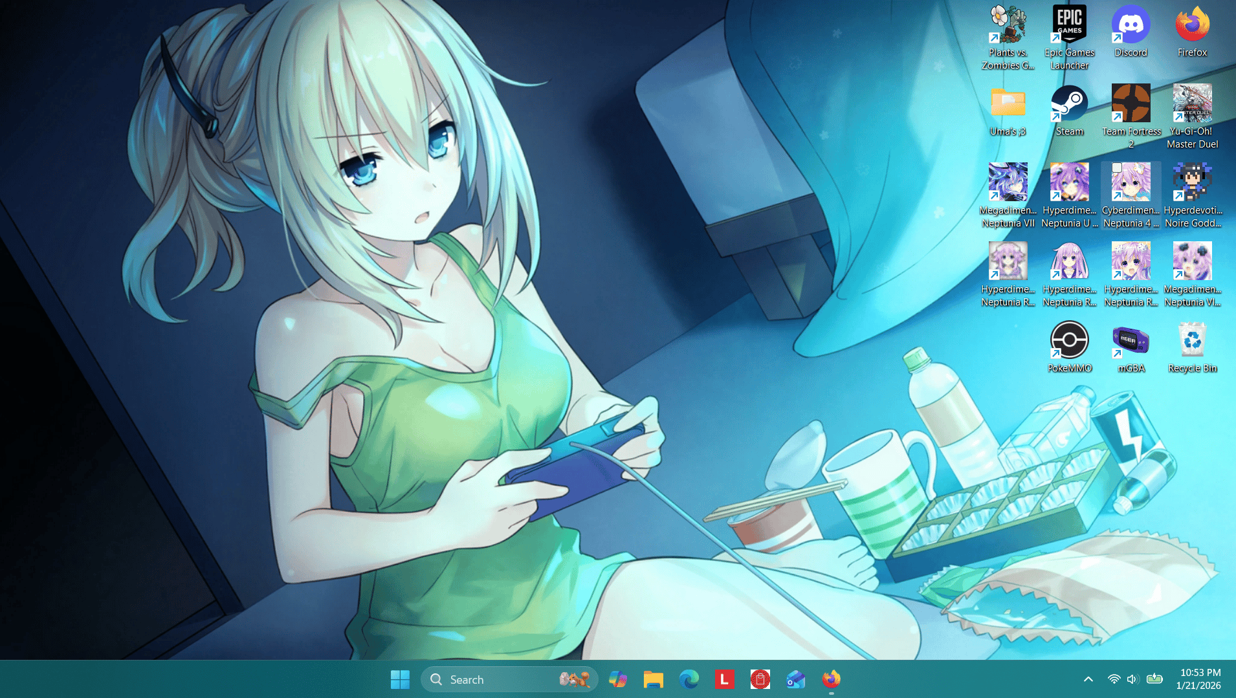Open Outlook from the taskbar
The image size is (1236, 698).
tap(795, 679)
